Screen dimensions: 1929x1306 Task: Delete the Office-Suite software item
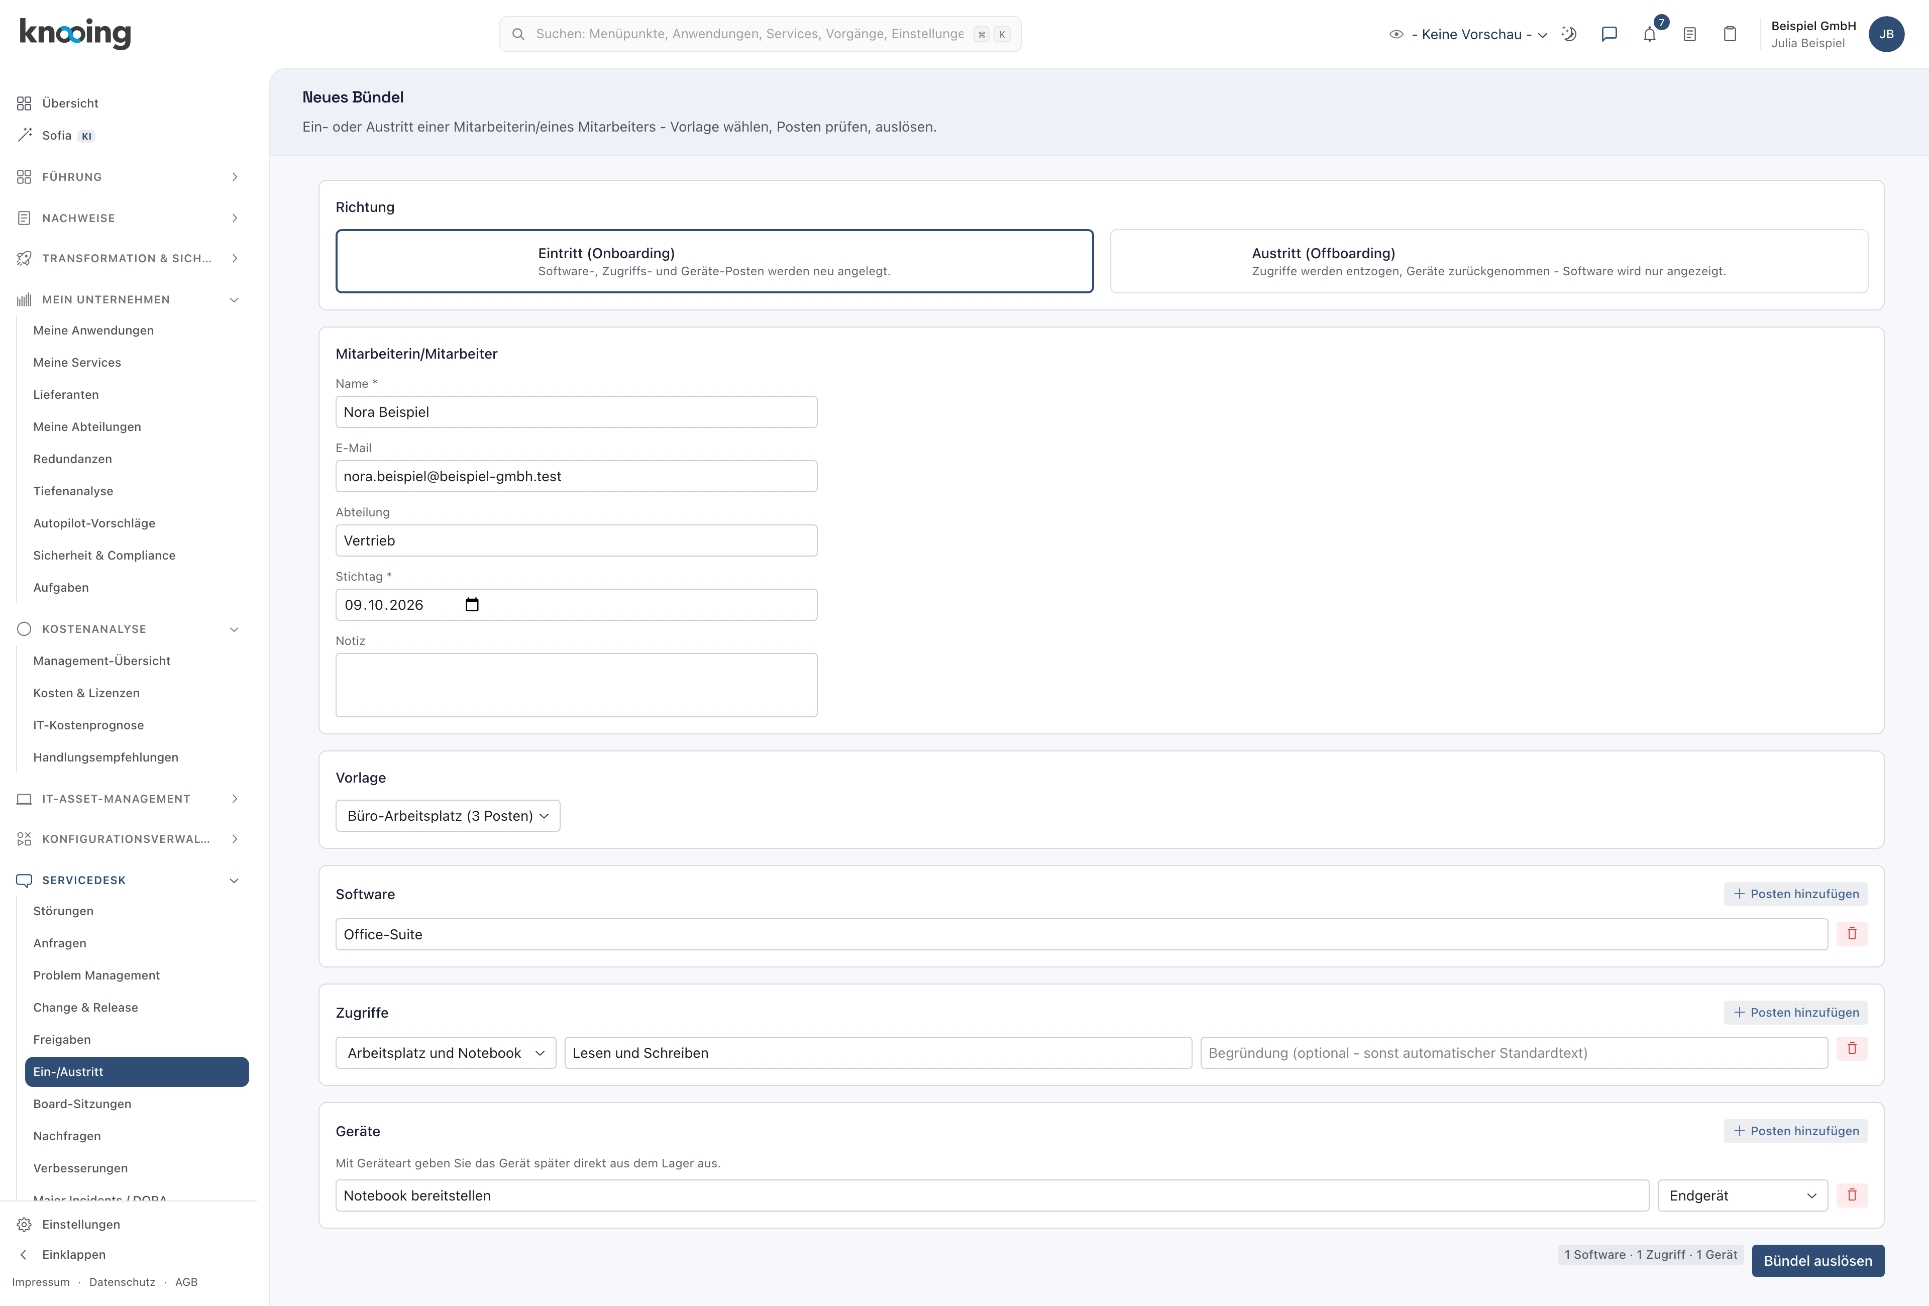coord(1852,933)
